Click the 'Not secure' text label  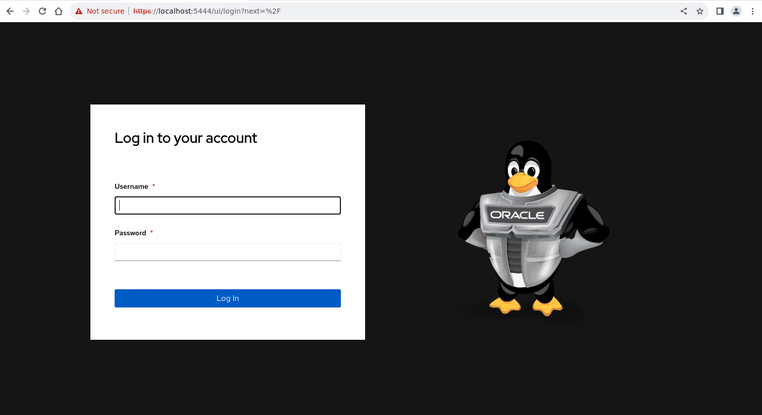point(106,11)
